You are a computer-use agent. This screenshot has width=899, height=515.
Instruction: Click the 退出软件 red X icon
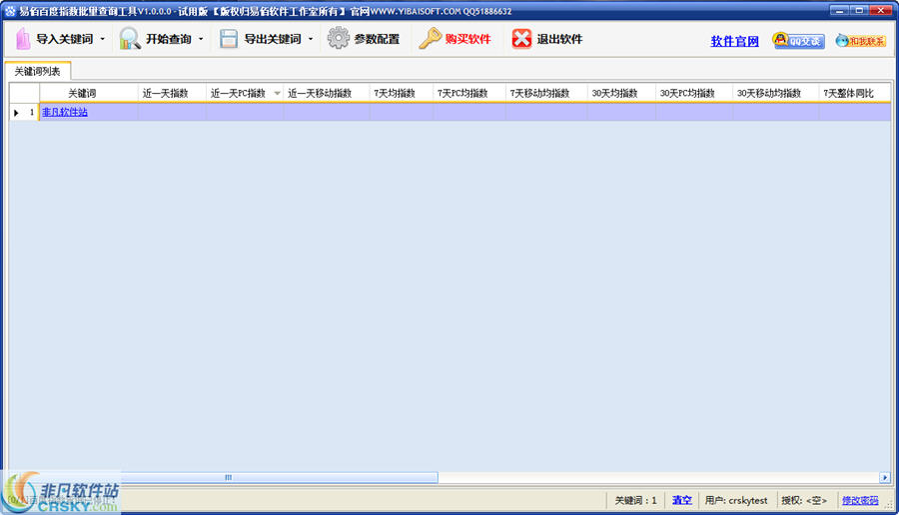pos(521,39)
